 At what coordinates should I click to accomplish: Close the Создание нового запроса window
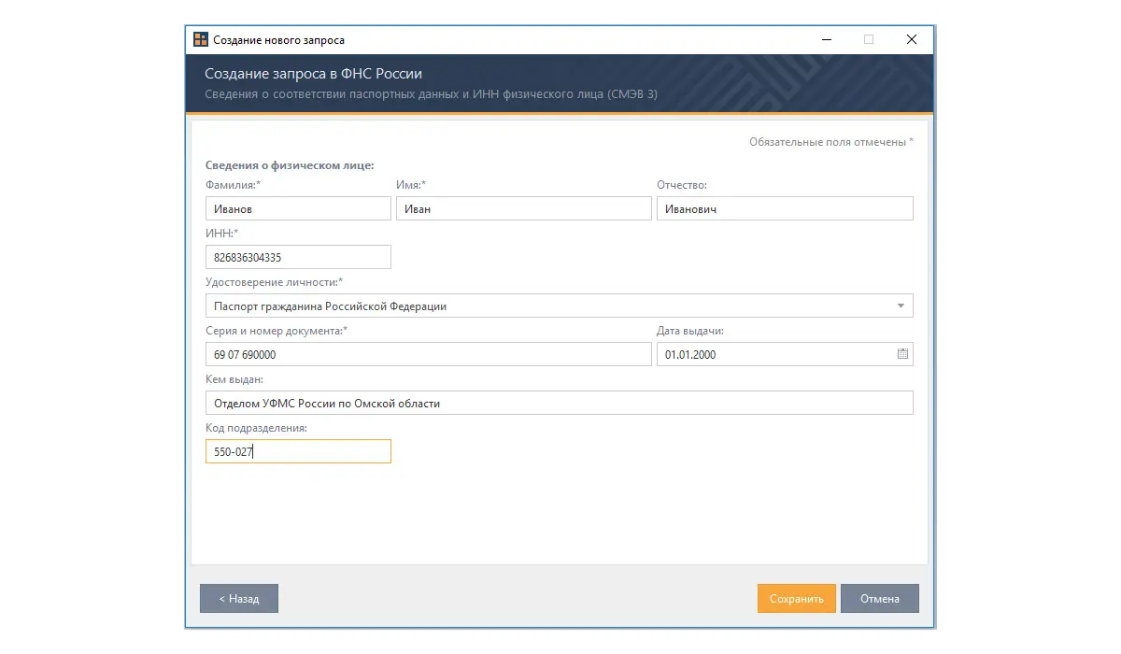tap(912, 40)
